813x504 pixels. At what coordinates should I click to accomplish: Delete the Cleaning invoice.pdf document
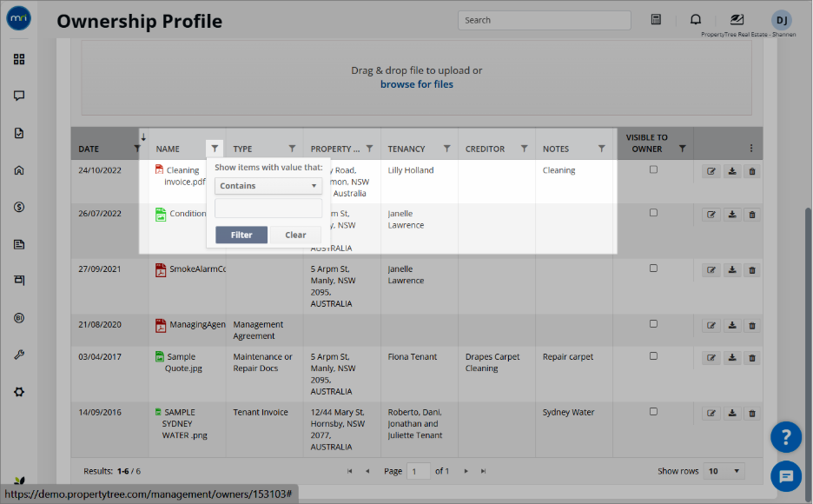pos(752,171)
